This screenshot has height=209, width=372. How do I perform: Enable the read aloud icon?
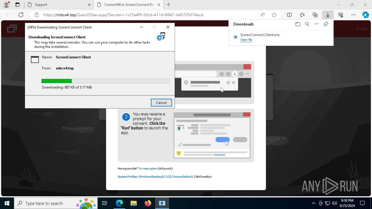pos(262,15)
